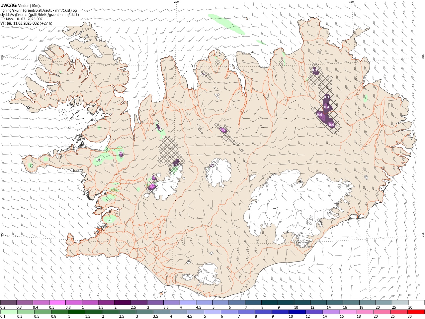Pick top-row swatch between 0.2 and 0.3
The image size is (425, 319).
click(x=8, y=303)
